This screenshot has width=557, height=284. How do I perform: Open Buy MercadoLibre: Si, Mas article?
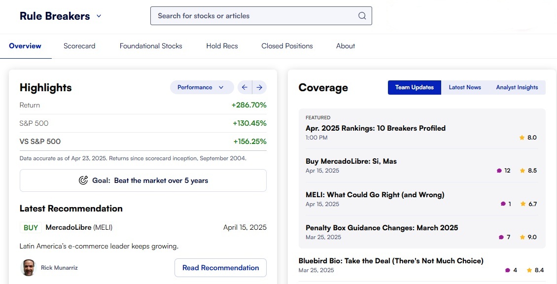pos(351,161)
